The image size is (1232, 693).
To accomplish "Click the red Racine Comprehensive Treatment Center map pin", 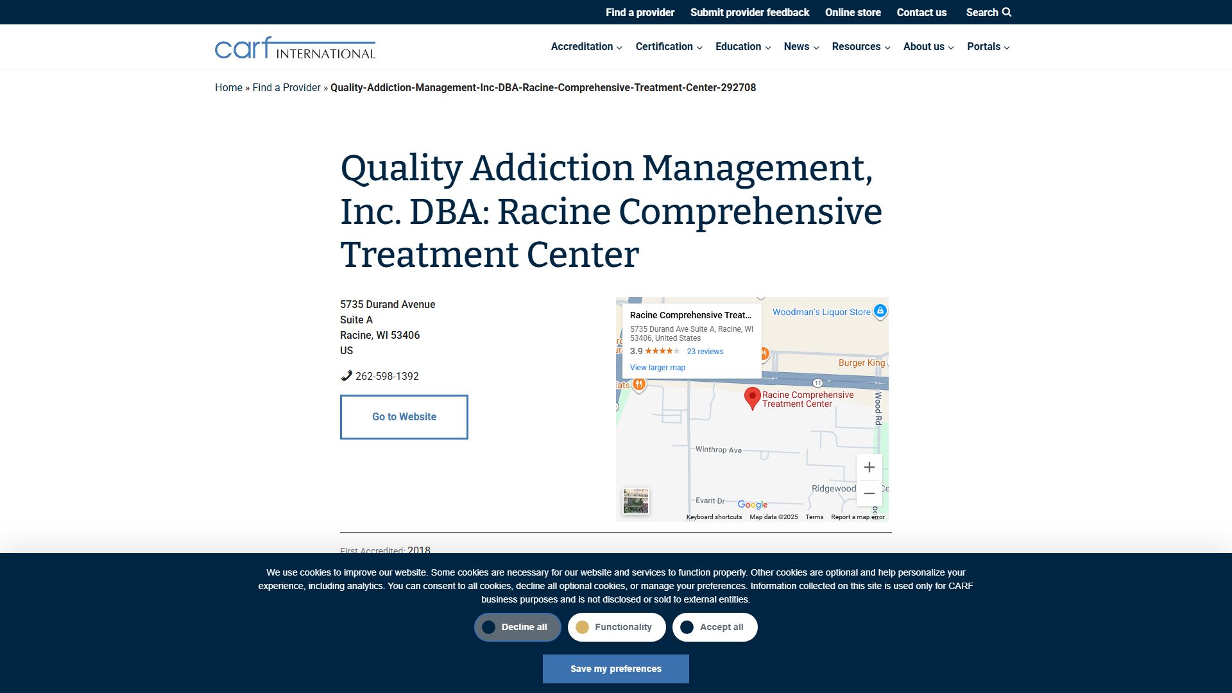I will 752,398.
